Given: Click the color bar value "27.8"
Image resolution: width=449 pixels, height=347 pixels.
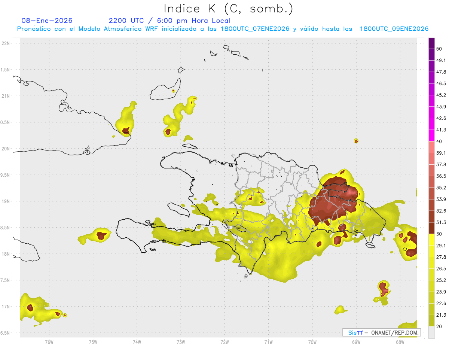Looking at the screenshot, I should coord(441,257).
